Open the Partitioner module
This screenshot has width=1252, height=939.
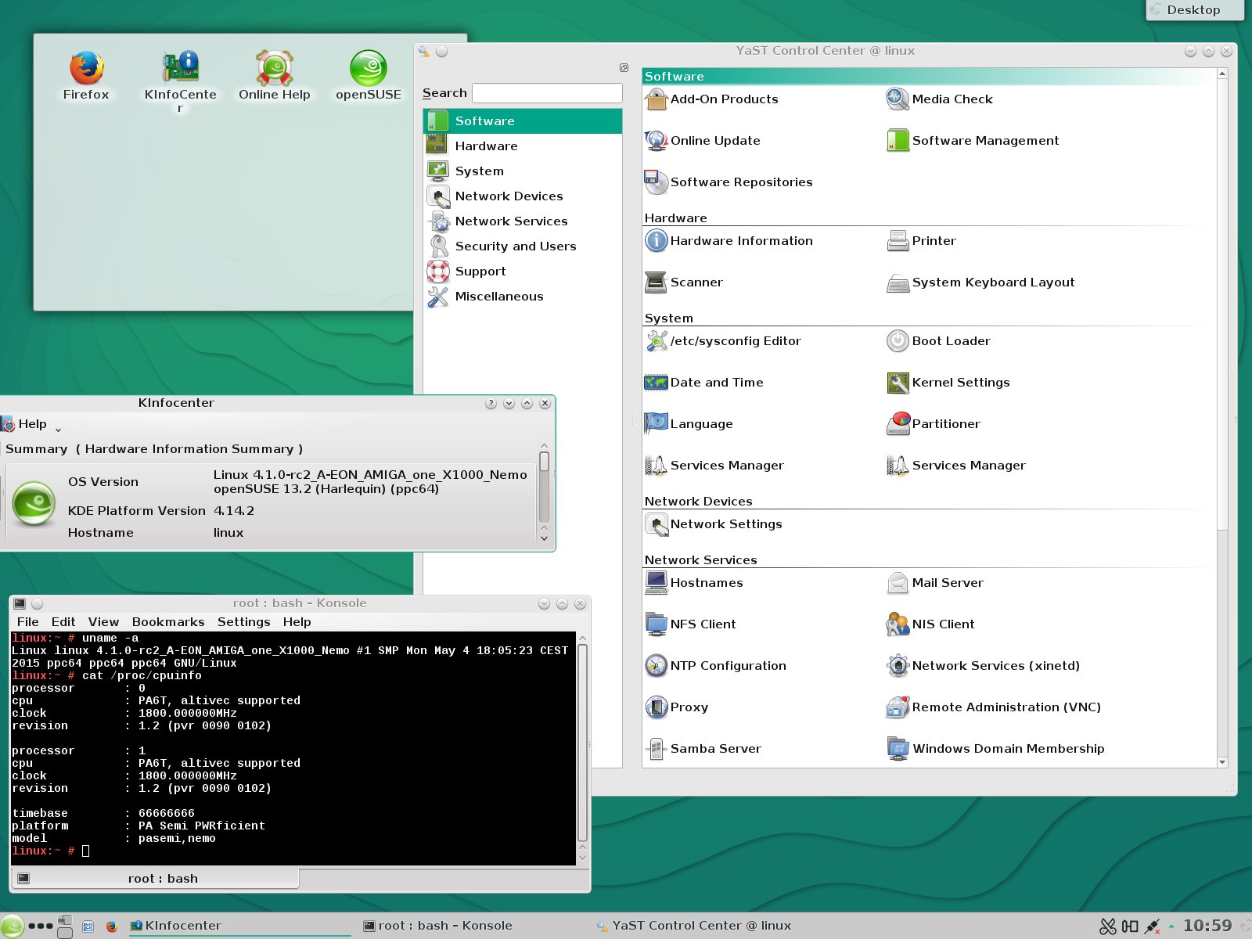click(945, 424)
